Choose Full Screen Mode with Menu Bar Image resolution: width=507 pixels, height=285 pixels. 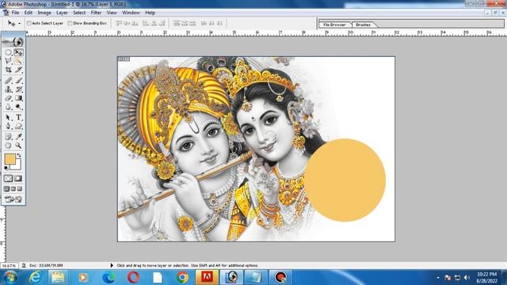point(13,188)
